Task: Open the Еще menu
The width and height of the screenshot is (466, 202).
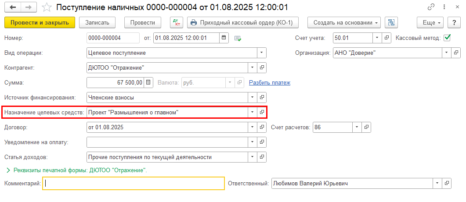Action: tap(432, 22)
